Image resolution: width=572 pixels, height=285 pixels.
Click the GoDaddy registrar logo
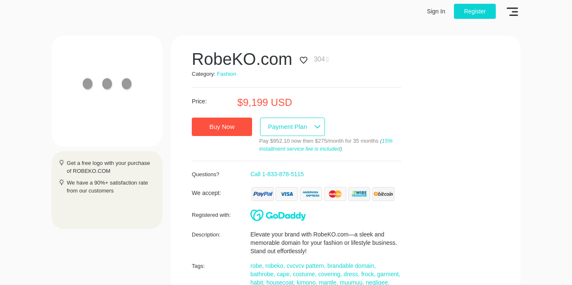point(278,215)
